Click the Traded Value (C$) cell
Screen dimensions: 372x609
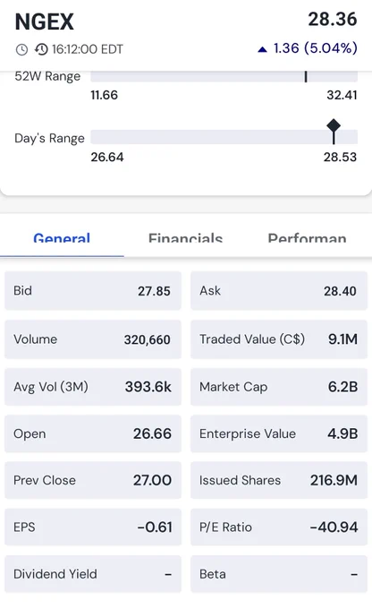279,339
